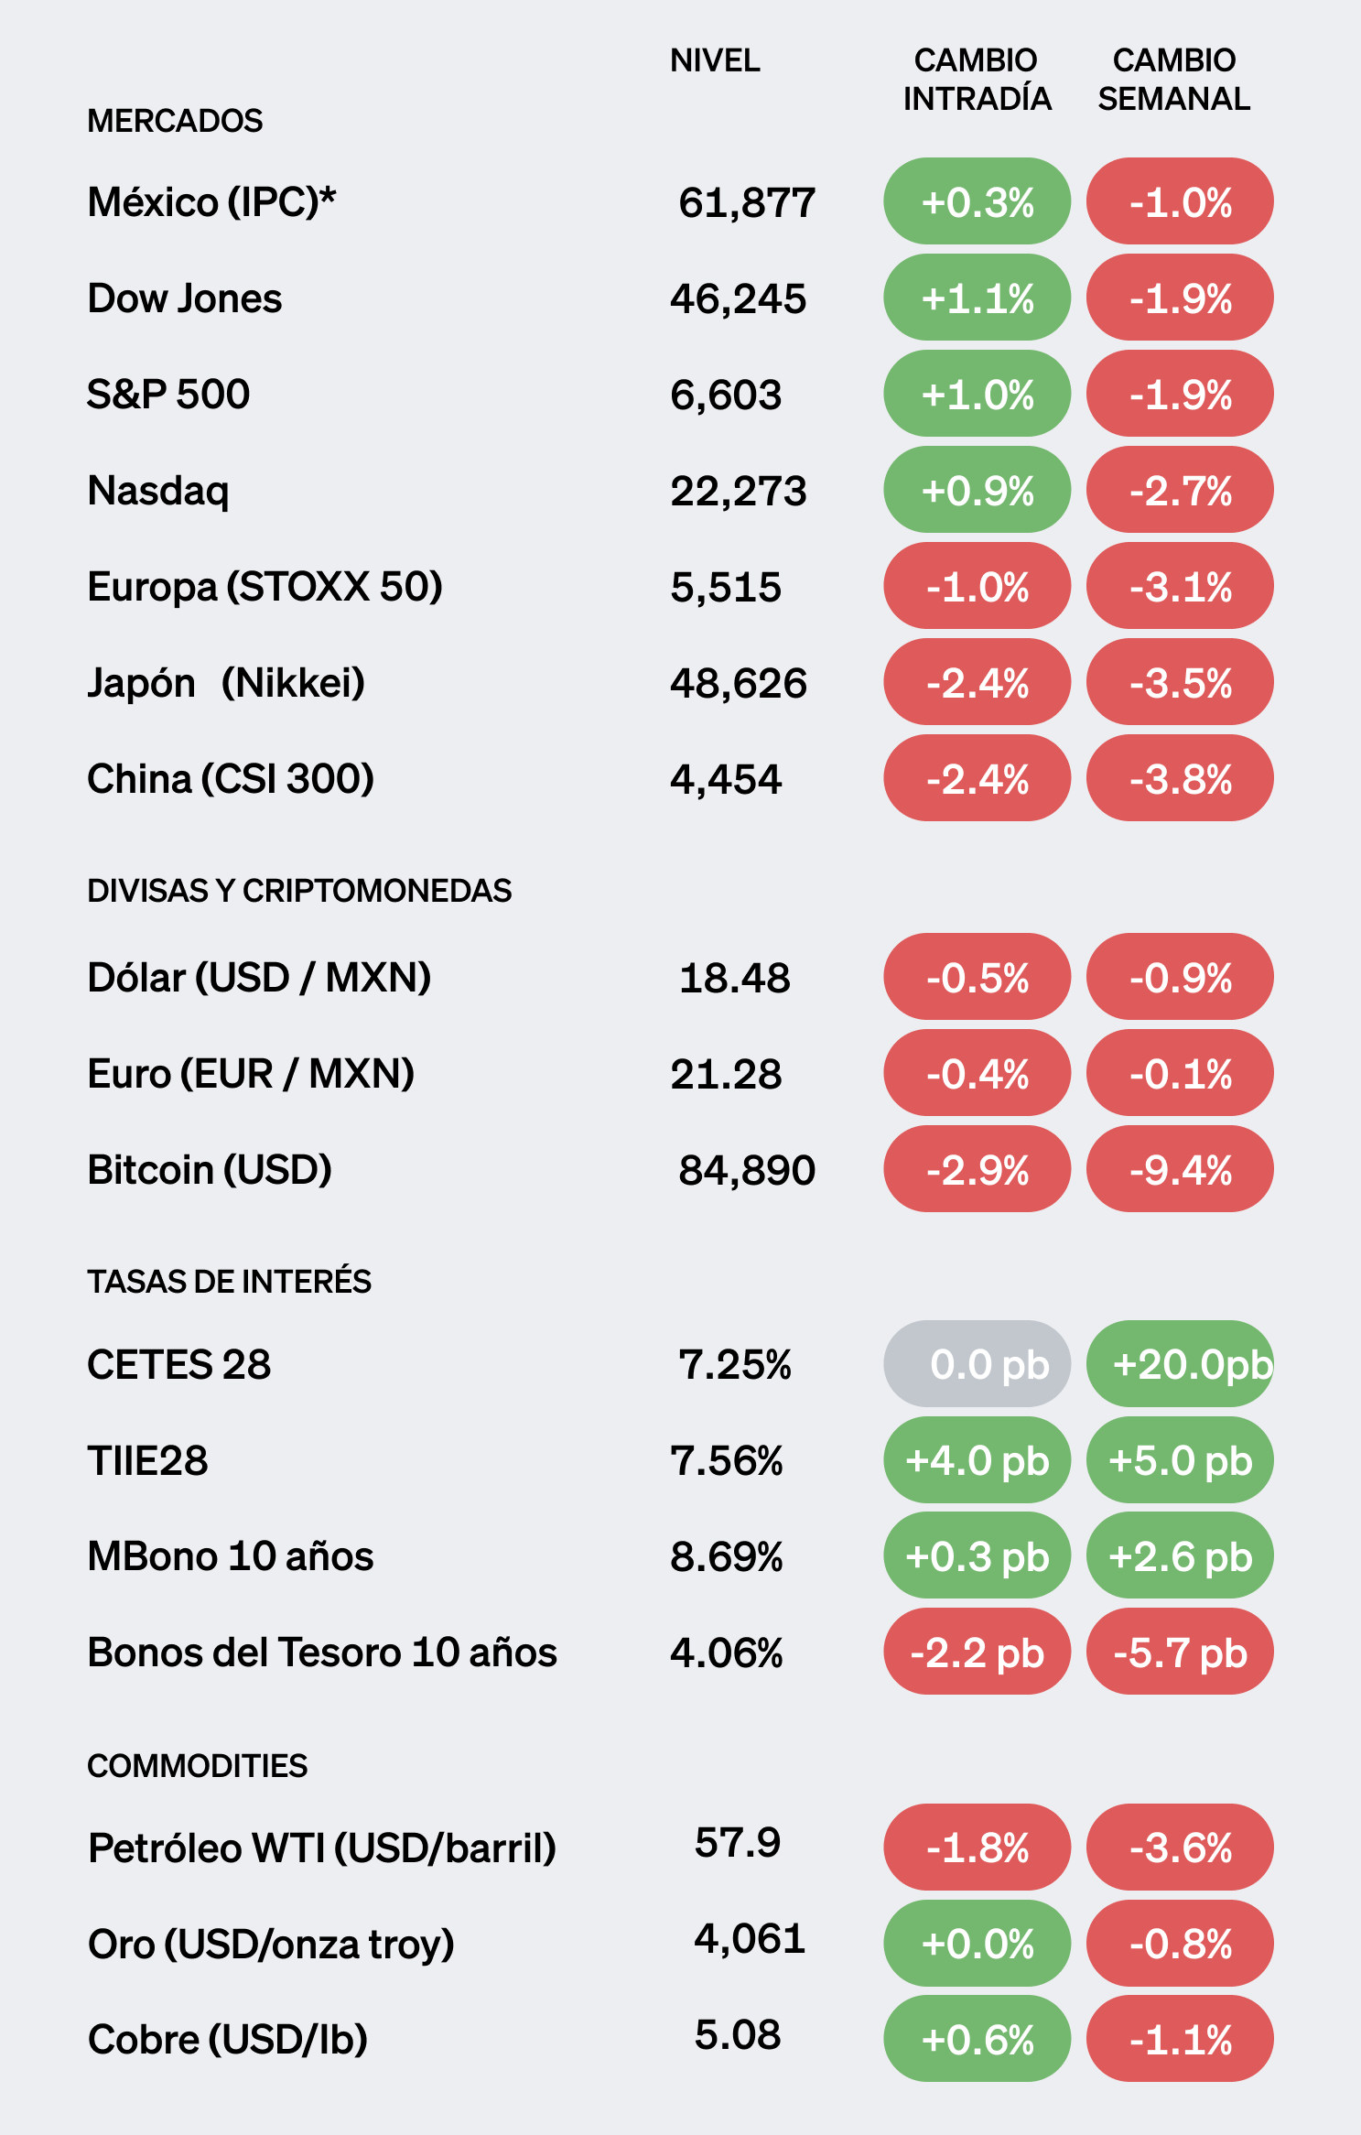Viewport: 1361px width, 2135px height.
Task: Select the MBono 10 años label
Action: click(231, 1556)
